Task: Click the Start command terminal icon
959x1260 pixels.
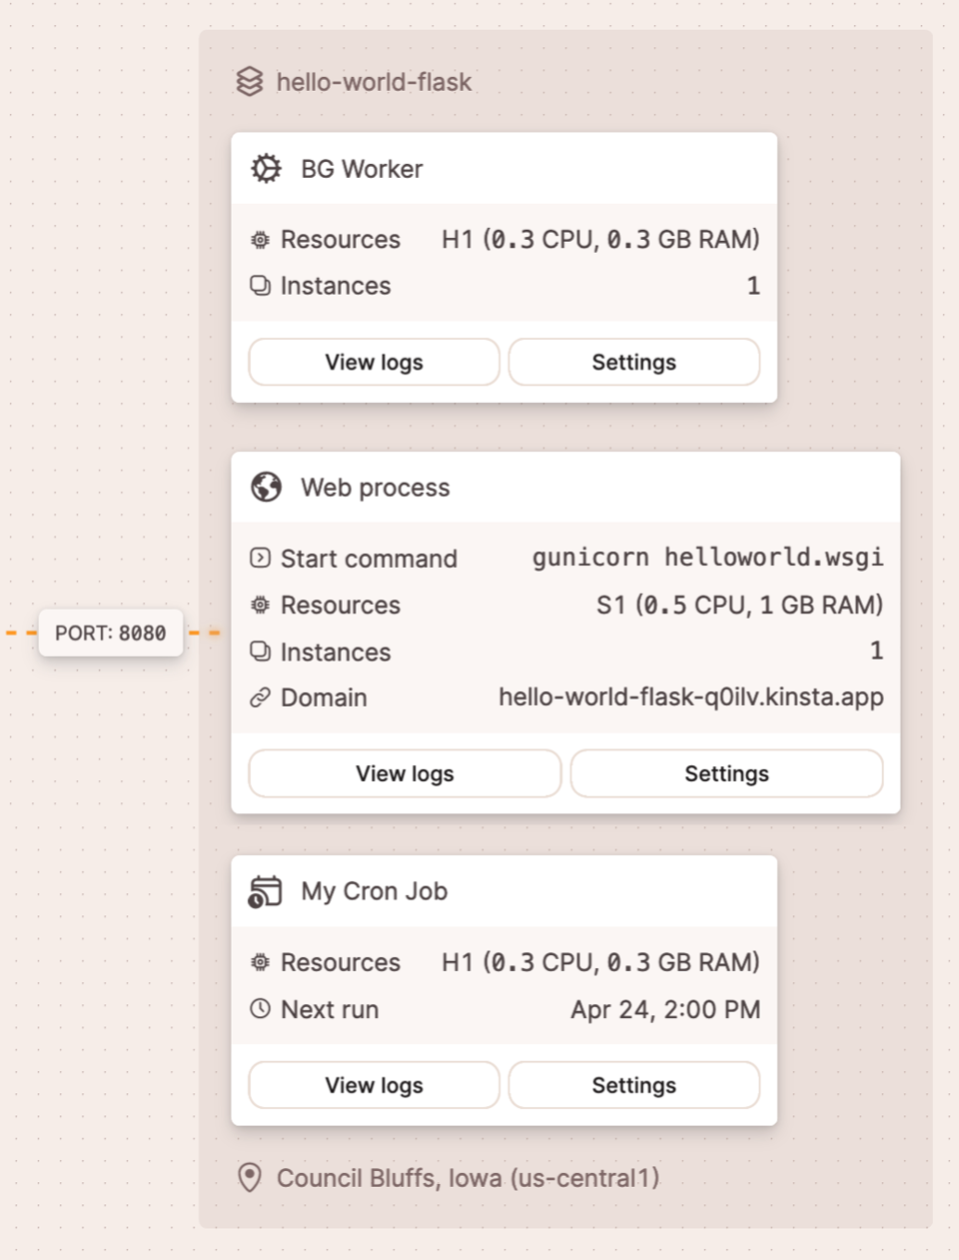Action: (x=260, y=559)
